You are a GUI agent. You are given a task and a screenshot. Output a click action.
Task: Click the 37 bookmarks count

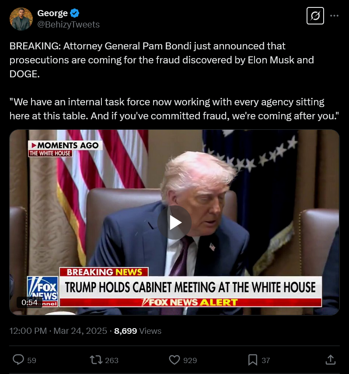(266, 360)
